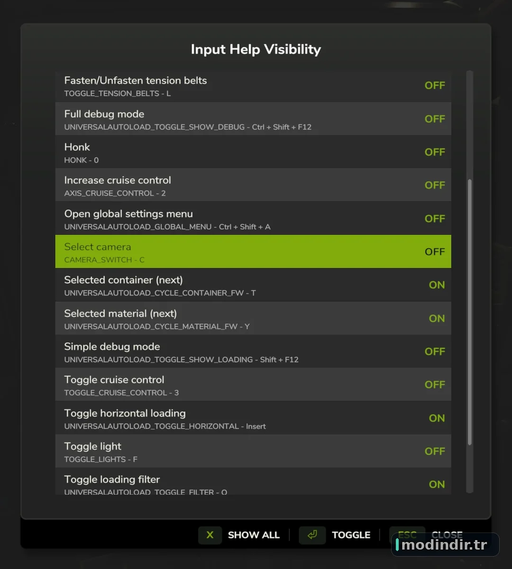Click the vertical scrollbar thumb

tap(470, 312)
